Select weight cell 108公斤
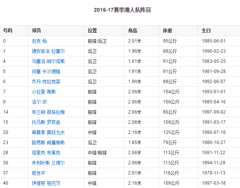The height and width of the screenshot is (188, 240). click(x=171, y=122)
